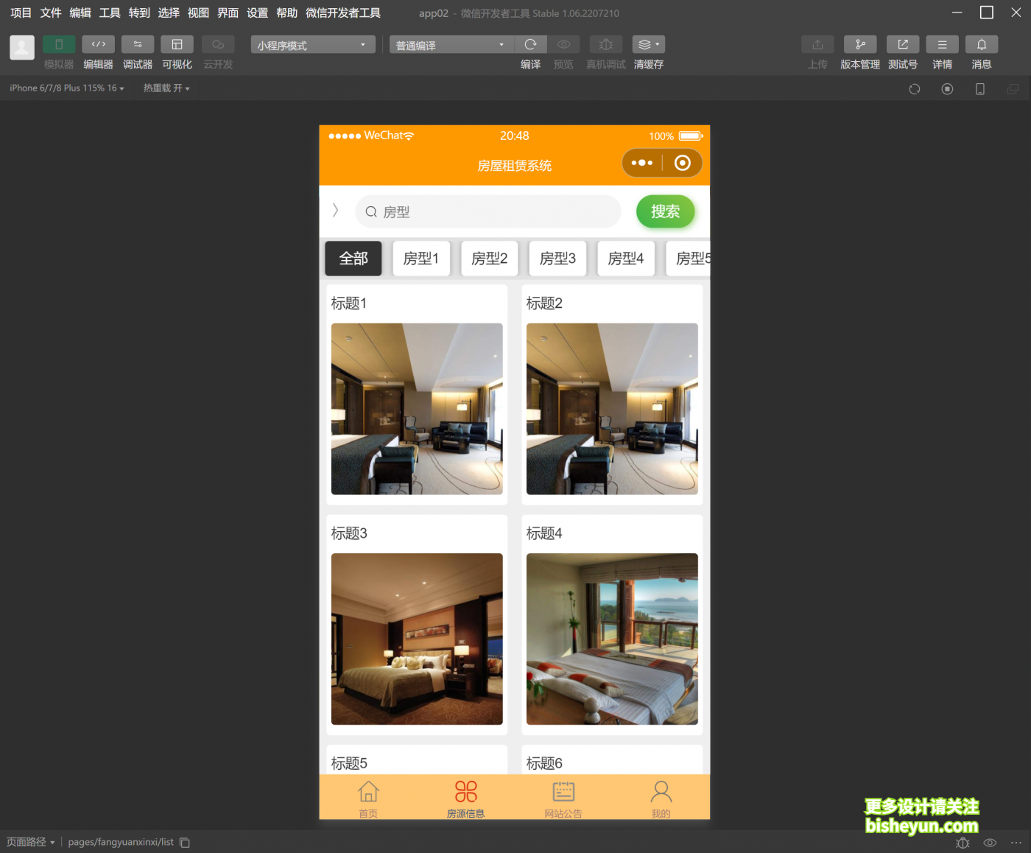1031x853 pixels.
Task: Click the status bar eye icon
Action: pyautogui.click(x=990, y=843)
